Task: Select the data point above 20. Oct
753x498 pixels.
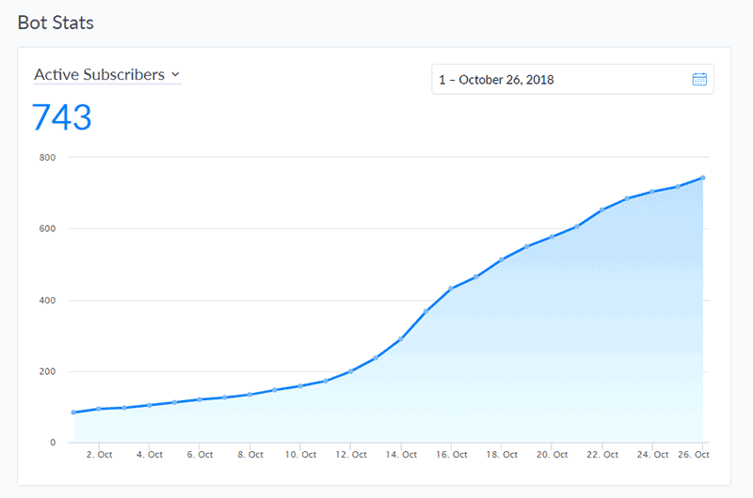Action: tap(552, 236)
